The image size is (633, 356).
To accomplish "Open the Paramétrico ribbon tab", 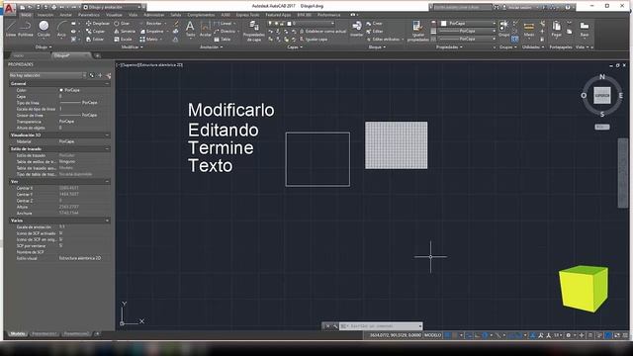I will (89, 15).
